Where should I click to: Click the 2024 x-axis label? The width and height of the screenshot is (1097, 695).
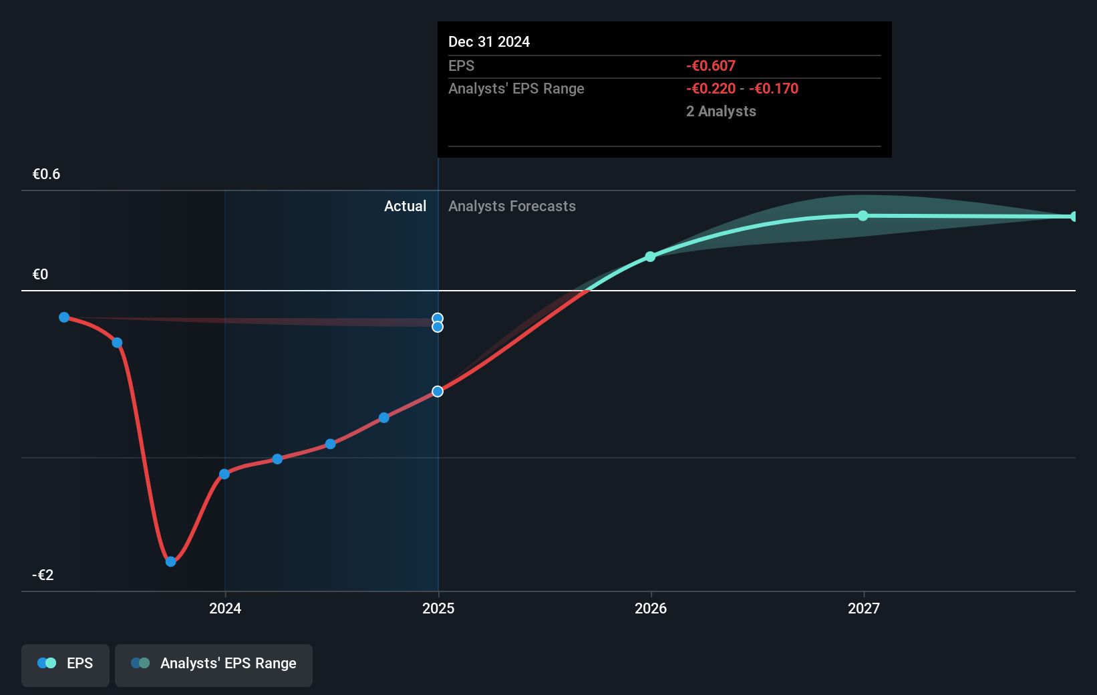(225, 608)
